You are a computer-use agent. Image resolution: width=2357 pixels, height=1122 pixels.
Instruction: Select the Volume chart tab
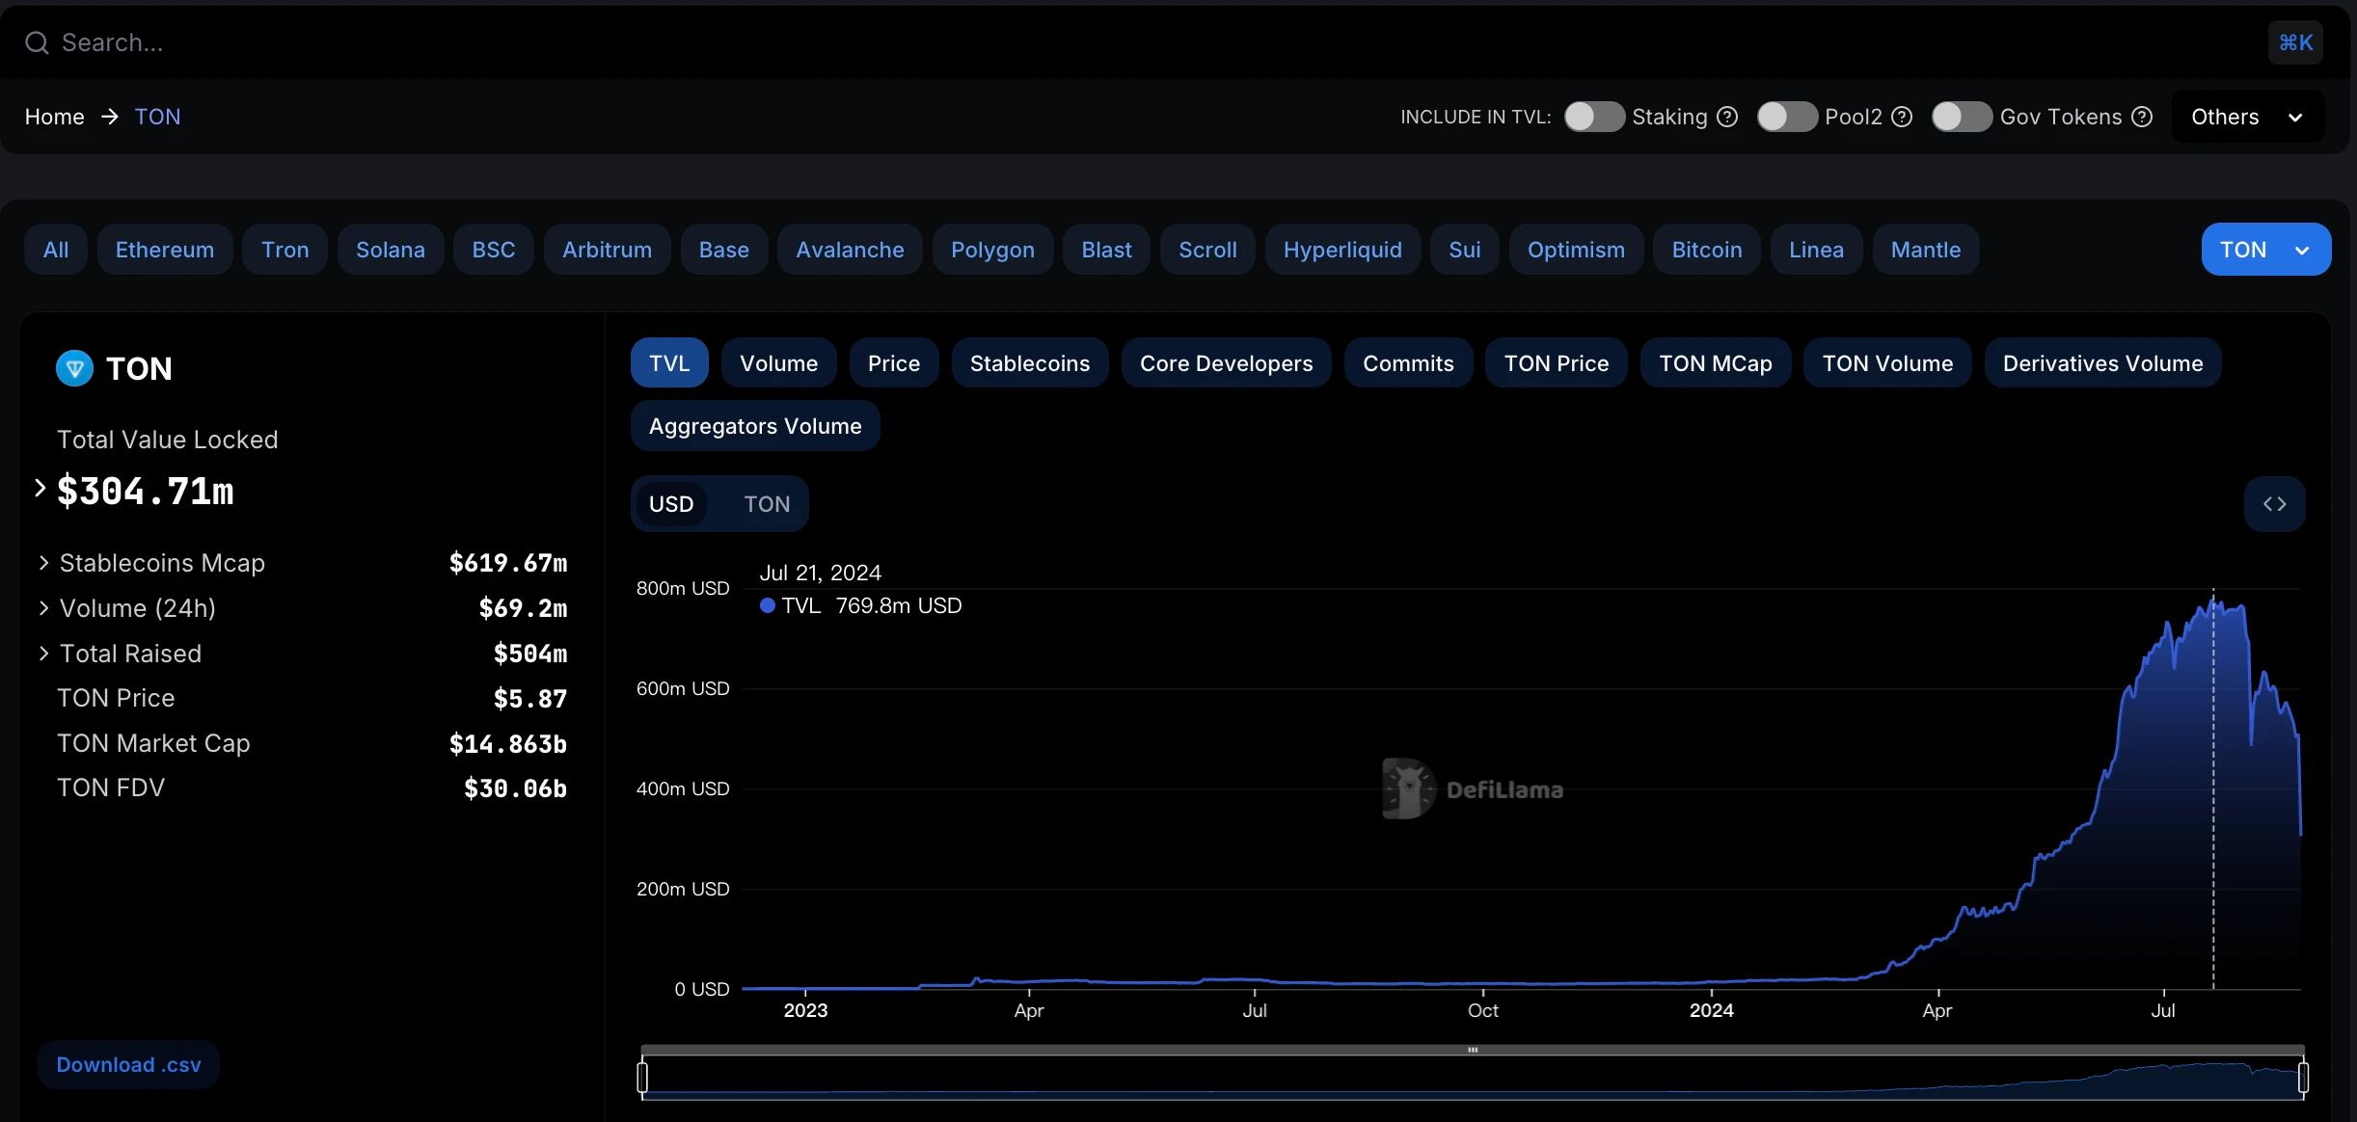pyautogui.click(x=777, y=361)
